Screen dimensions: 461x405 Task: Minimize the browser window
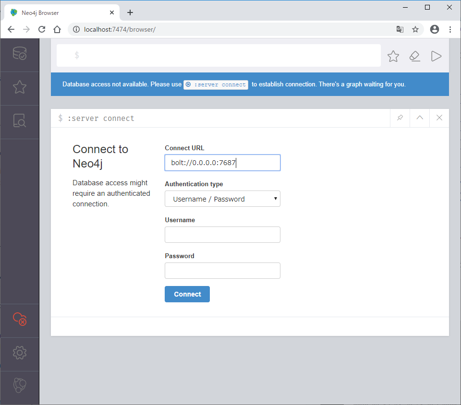pos(405,7)
